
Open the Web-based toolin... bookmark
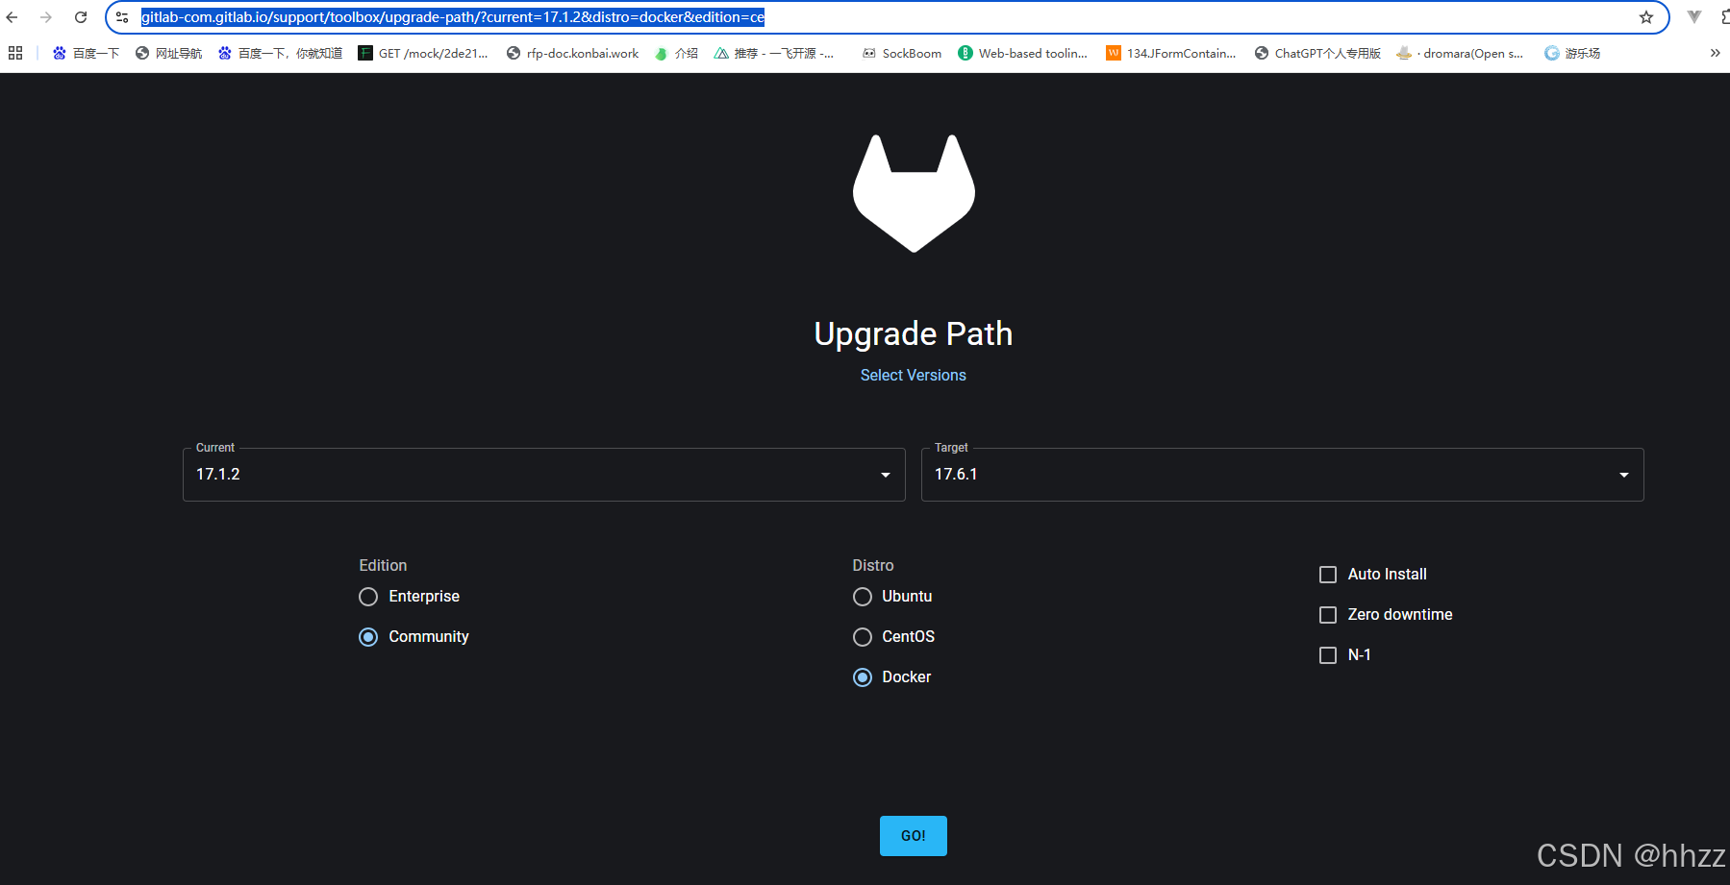[1023, 53]
